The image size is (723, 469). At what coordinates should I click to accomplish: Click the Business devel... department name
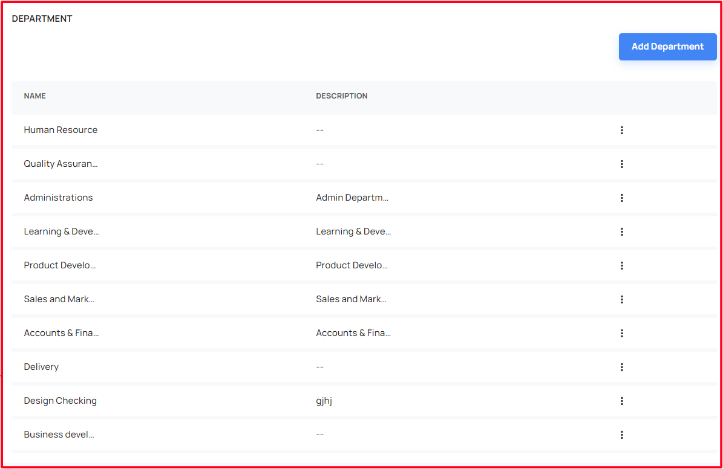59,435
